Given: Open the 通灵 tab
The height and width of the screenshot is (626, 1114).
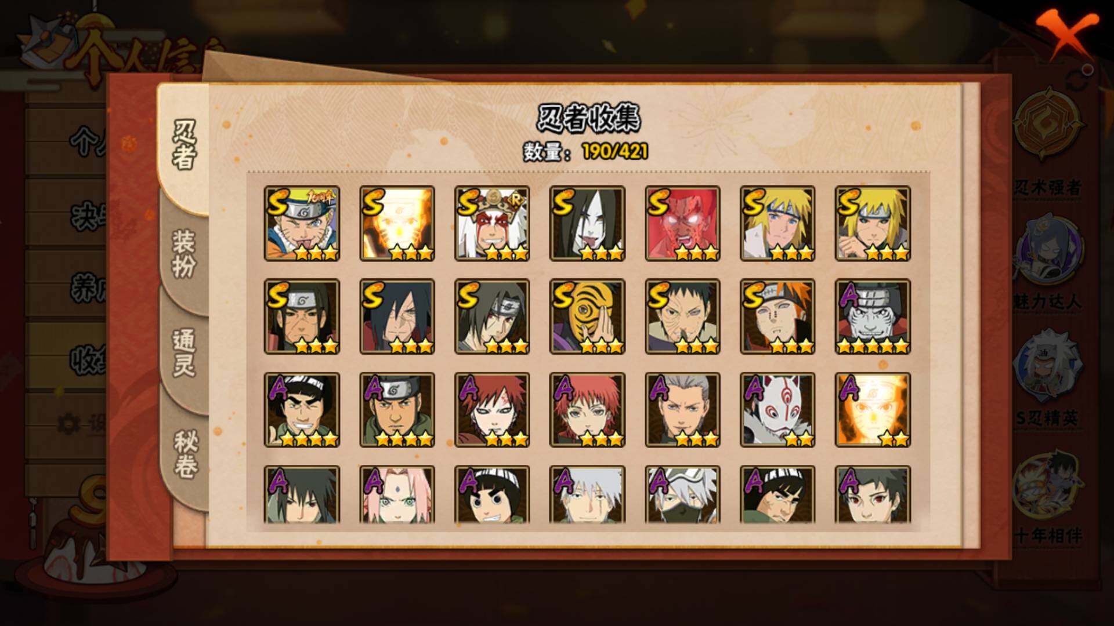Looking at the screenshot, I should click(x=185, y=354).
